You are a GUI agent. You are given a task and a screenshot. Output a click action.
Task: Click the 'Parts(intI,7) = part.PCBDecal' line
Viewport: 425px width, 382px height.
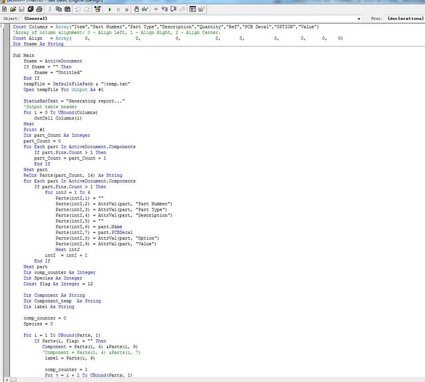click(94, 233)
